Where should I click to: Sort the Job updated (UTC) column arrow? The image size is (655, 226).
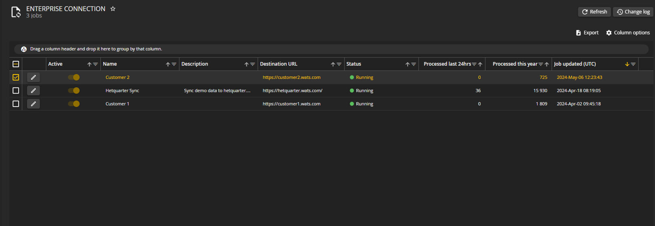tap(627, 64)
